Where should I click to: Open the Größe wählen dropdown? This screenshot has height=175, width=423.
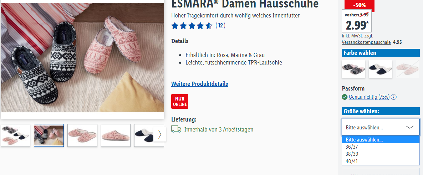381,127
